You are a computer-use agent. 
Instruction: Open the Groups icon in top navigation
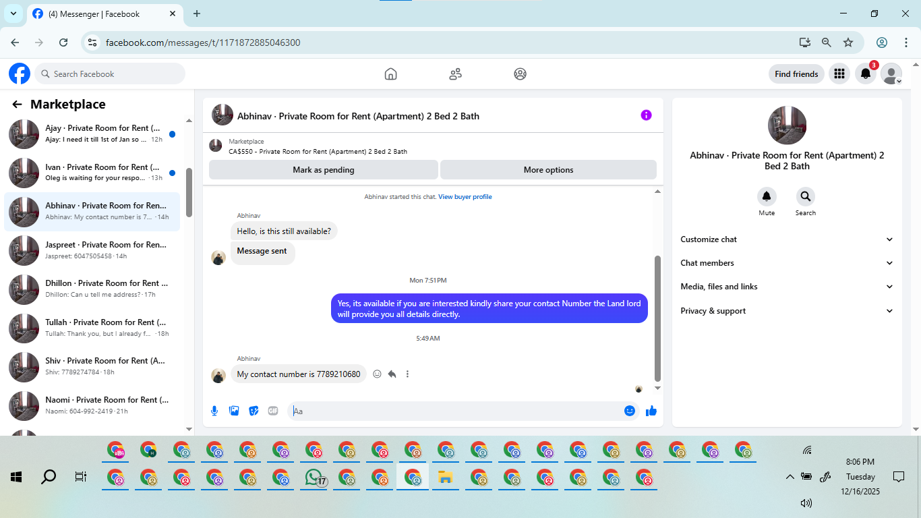(520, 74)
